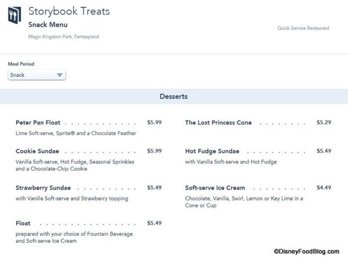
Task: Click the Lost Princess Cone $5.29 price
Action: 324,122
